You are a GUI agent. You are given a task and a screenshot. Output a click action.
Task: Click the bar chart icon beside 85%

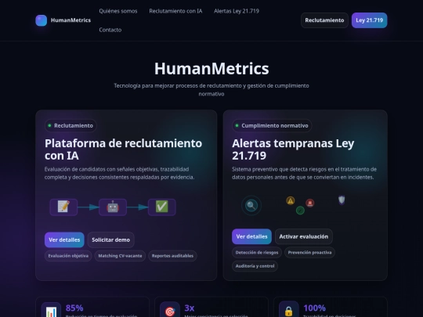[x=51, y=311]
